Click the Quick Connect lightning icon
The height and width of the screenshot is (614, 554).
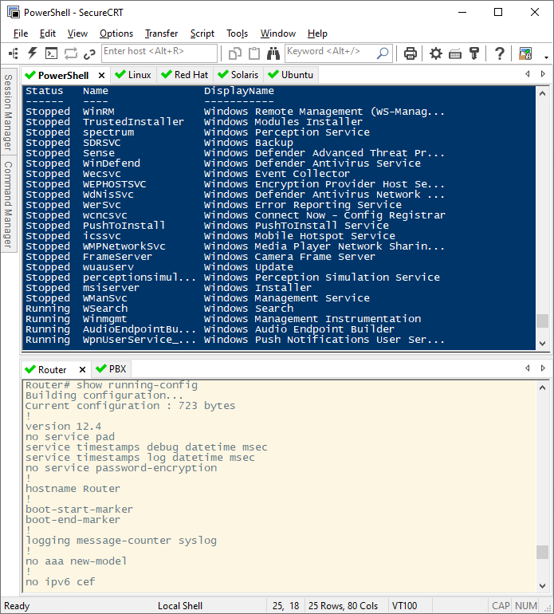[x=33, y=53]
